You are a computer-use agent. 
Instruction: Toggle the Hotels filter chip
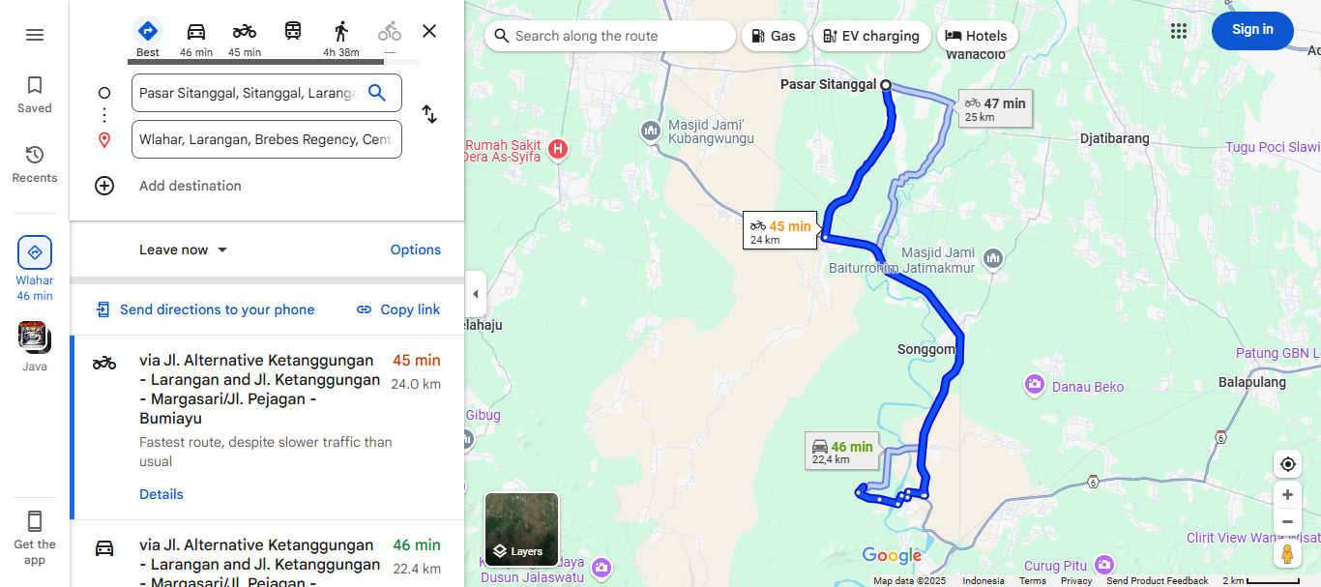977,36
